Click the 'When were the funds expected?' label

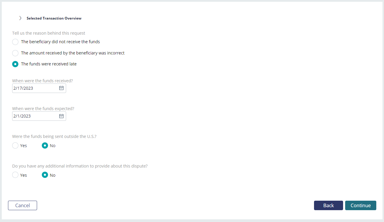[43, 109]
